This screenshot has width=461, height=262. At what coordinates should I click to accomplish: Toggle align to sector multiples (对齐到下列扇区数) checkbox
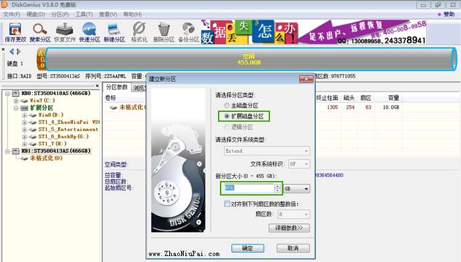coord(227,203)
